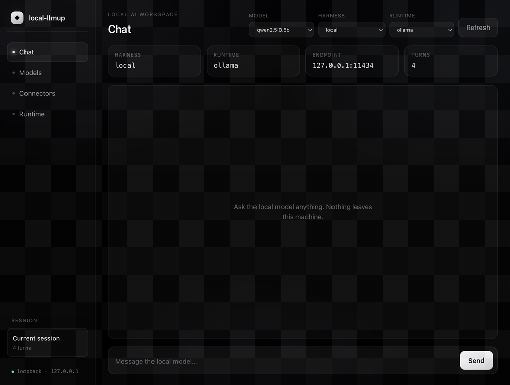Switch to the Runtime sidebar section
The height and width of the screenshot is (385, 510).
(x=47, y=114)
